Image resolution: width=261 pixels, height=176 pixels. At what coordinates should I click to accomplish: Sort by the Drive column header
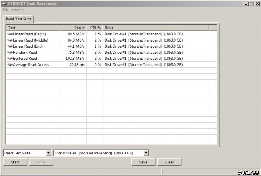tap(155, 28)
